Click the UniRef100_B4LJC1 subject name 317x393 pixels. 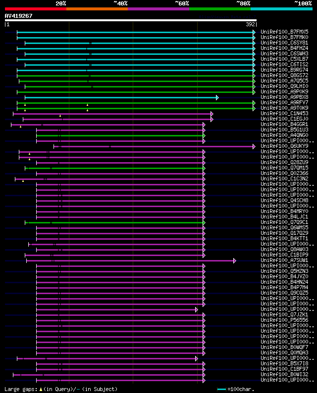click(284, 217)
